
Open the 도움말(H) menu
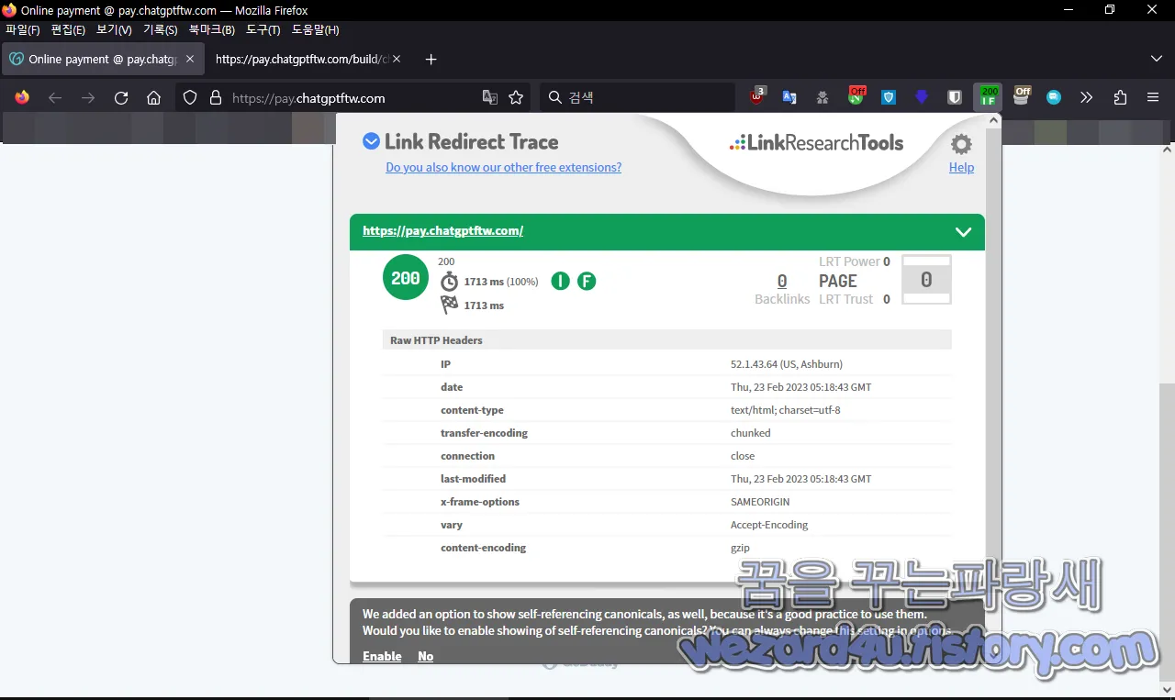[316, 30]
